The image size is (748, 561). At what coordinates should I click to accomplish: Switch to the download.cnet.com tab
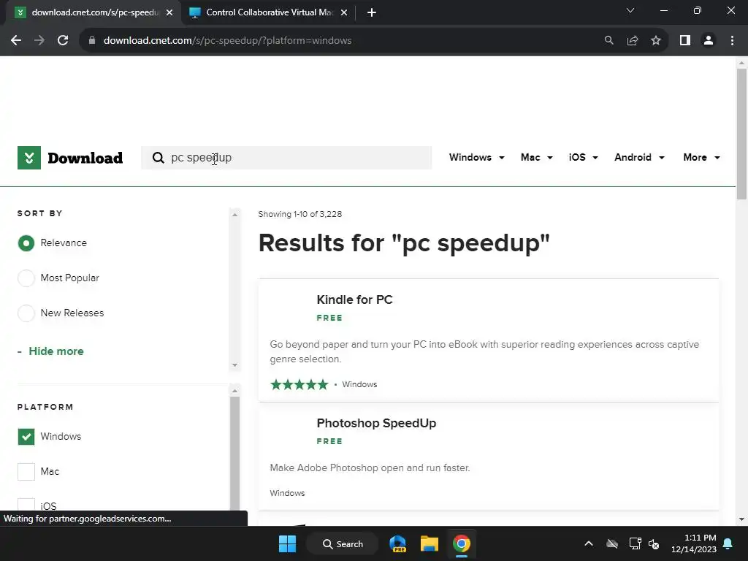click(x=93, y=12)
